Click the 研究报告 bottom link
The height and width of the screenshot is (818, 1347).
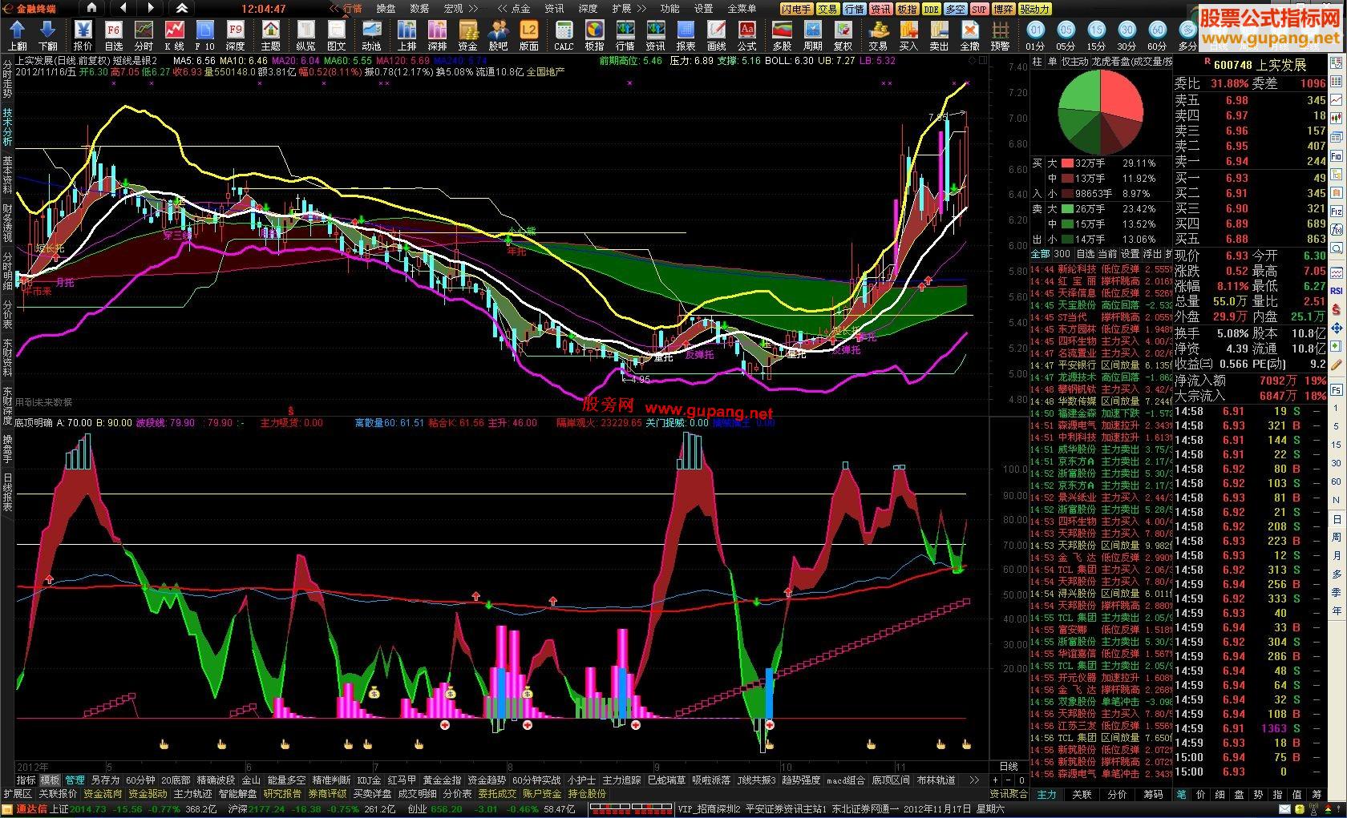pos(282,794)
